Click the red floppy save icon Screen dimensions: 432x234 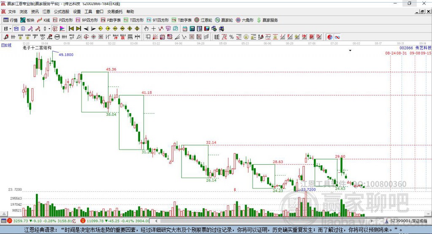point(207,29)
